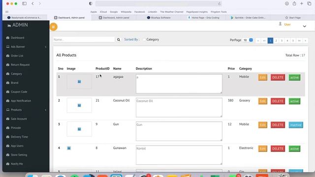
Task: Click the ADMIN logo
Action: pos(18,25)
